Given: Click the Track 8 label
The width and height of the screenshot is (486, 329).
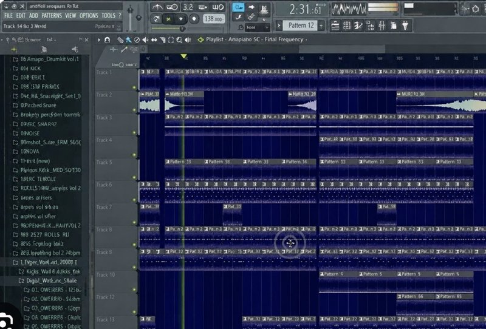Looking at the screenshot, I should pos(104,229).
